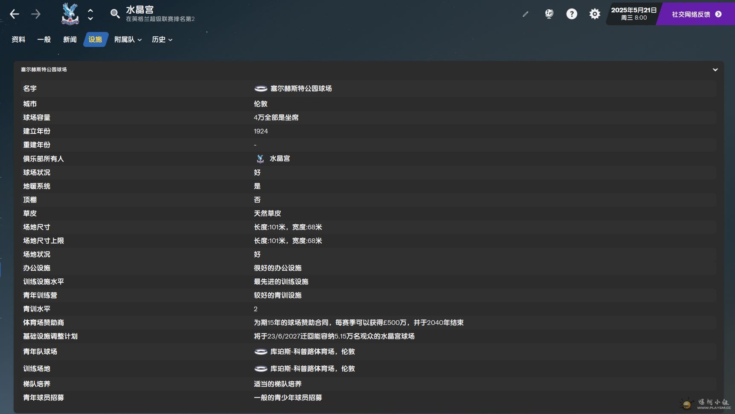The height and width of the screenshot is (414, 735).
Task: Click club badge icon in 俱乐部所有人 row
Action: click(260, 158)
